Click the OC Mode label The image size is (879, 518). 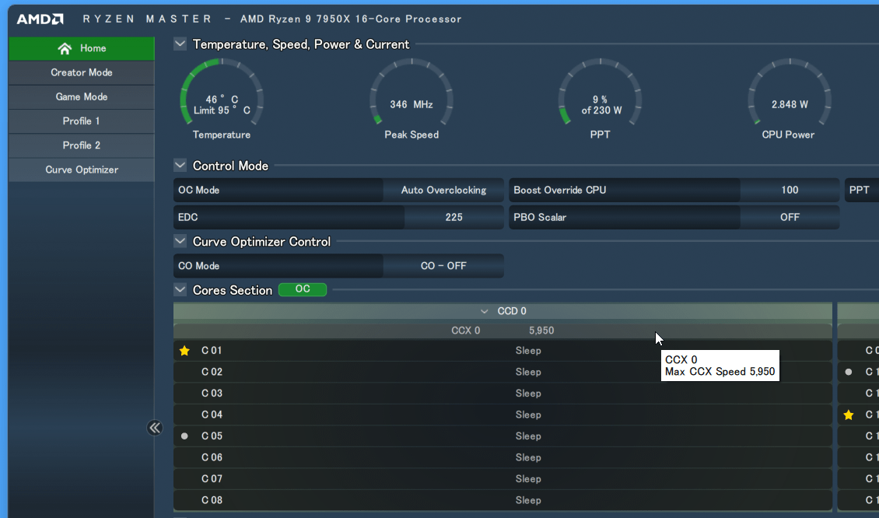click(x=199, y=190)
